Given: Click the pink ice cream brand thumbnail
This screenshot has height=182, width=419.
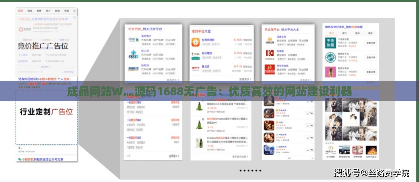Looking at the screenshot, I should 330,72.
